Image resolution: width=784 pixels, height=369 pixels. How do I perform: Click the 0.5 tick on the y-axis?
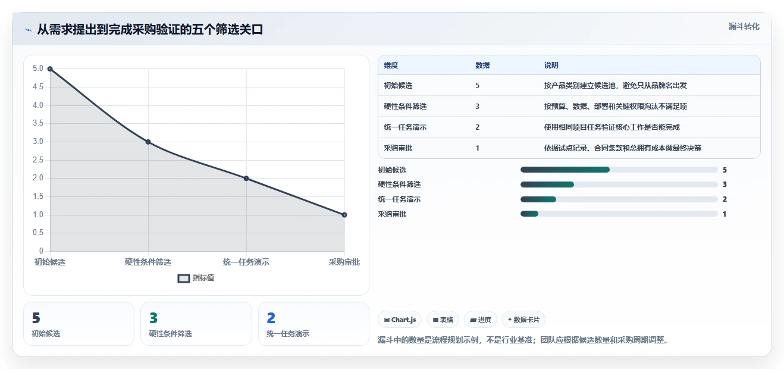[38, 233]
